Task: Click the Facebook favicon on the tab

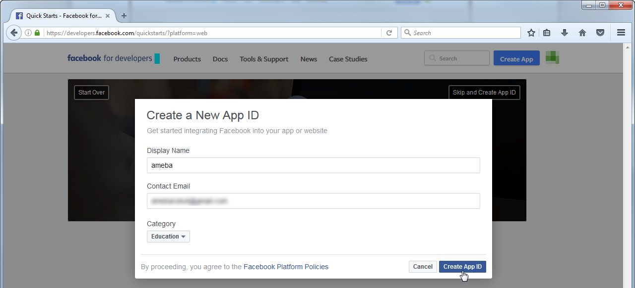Action: (x=19, y=16)
